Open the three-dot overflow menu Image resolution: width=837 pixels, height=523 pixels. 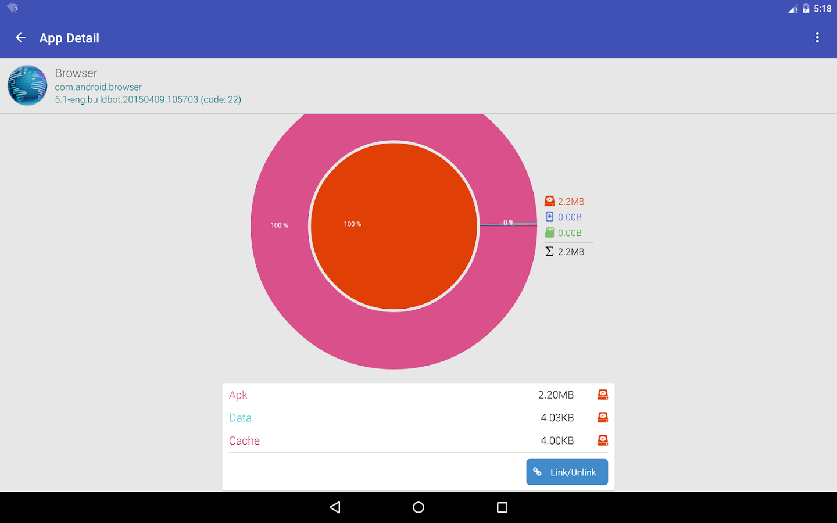(817, 38)
